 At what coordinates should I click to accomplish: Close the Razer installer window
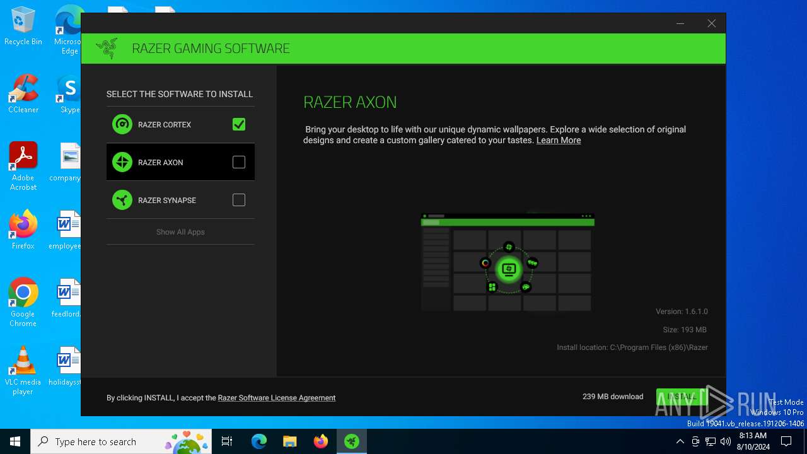tap(712, 23)
